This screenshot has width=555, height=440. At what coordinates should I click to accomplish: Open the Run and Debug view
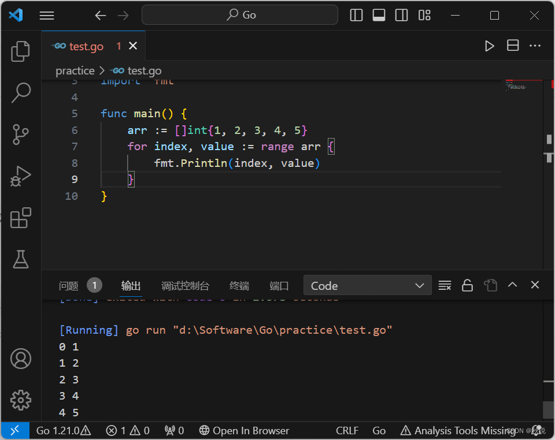click(x=21, y=176)
